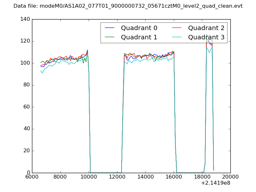This screenshot has height=192, width=256.
Task: Click the 18000 tick label on x-axis
Action: 202,177
